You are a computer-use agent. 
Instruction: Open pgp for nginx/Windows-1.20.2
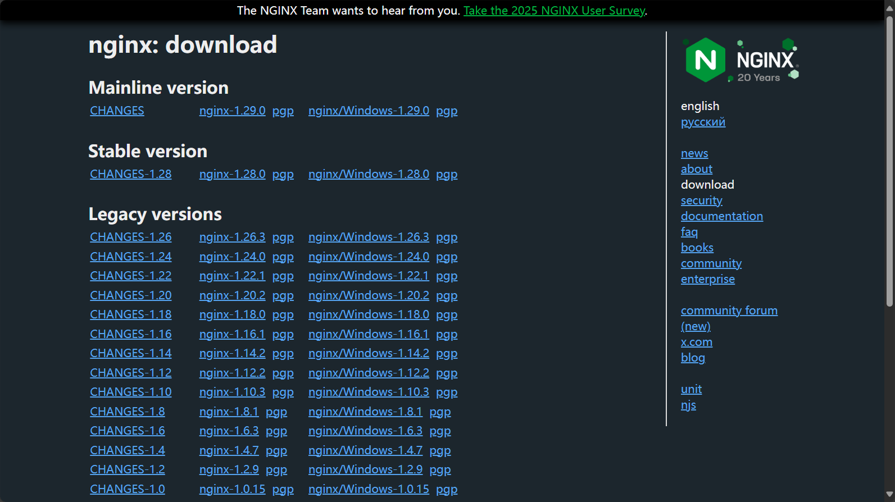pyautogui.click(x=447, y=295)
